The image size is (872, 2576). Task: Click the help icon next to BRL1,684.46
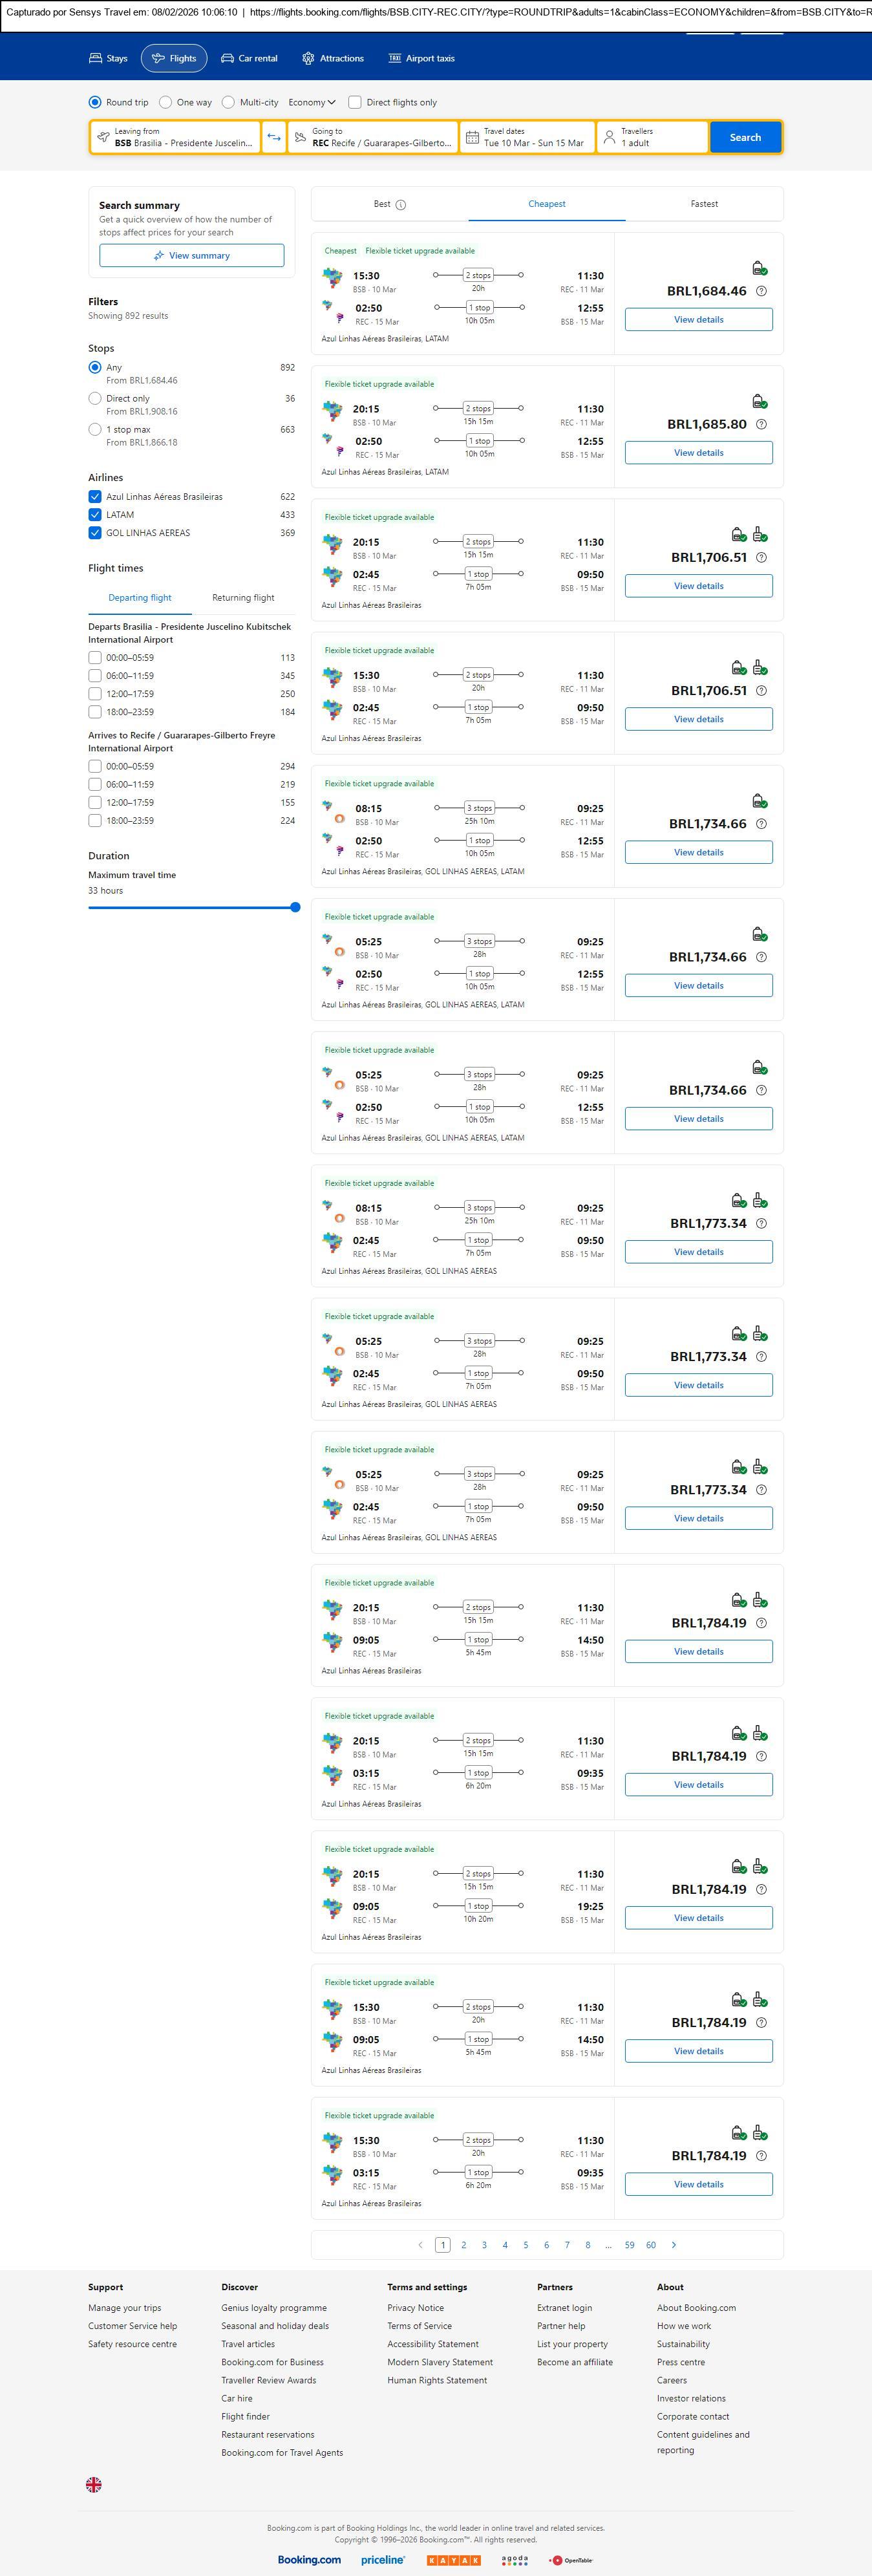point(761,291)
